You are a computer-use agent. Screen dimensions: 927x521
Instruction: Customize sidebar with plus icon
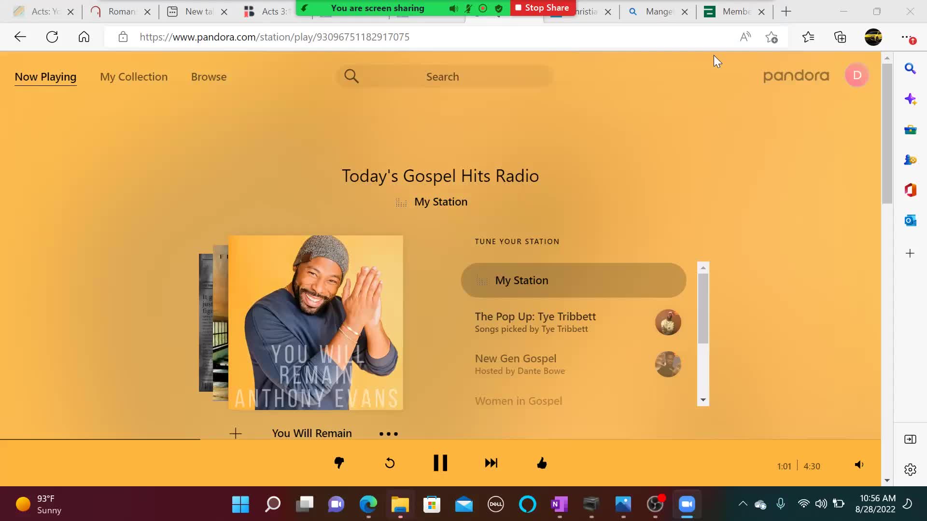point(910,253)
